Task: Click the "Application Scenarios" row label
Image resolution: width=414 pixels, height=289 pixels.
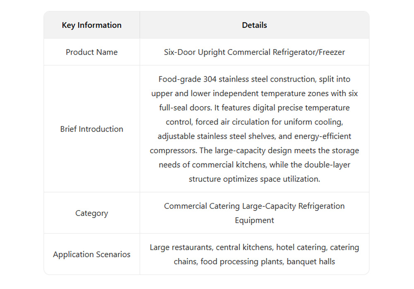Action: (91, 254)
